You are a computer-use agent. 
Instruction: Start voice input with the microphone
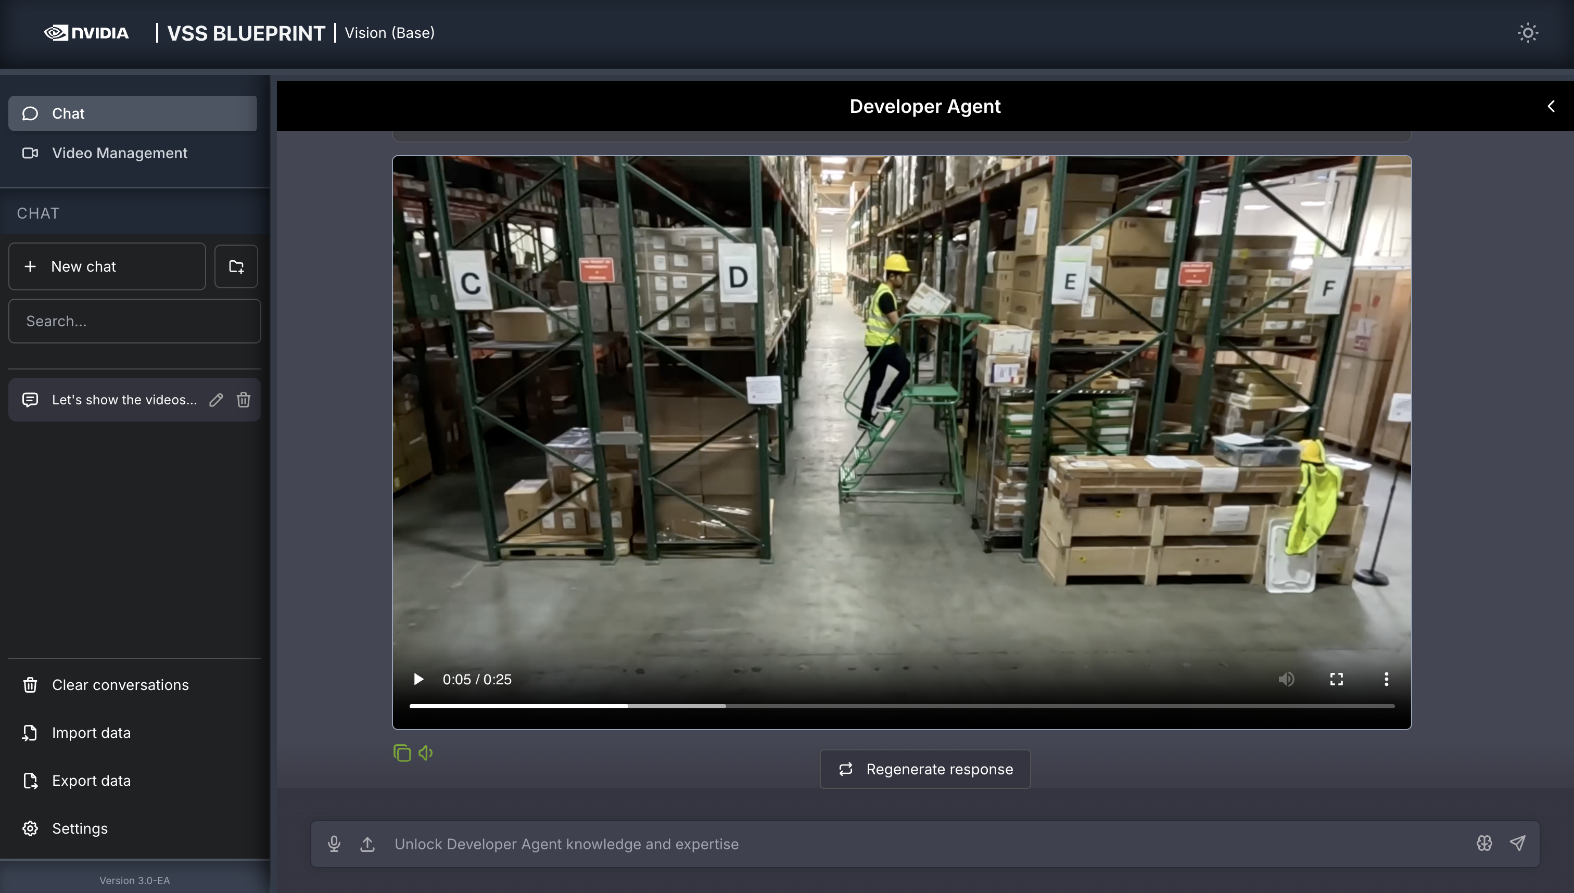coord(334,844)
